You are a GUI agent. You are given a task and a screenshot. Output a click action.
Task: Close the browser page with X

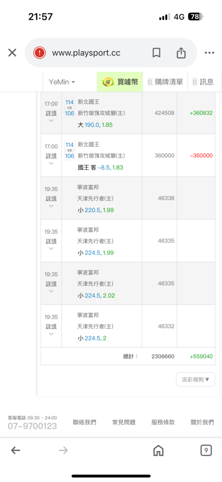[13, 53]
